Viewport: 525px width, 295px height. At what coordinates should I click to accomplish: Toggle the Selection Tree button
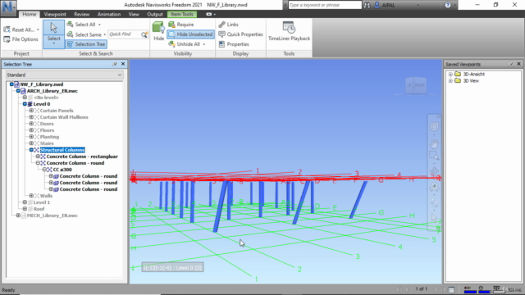click(86, 44)
